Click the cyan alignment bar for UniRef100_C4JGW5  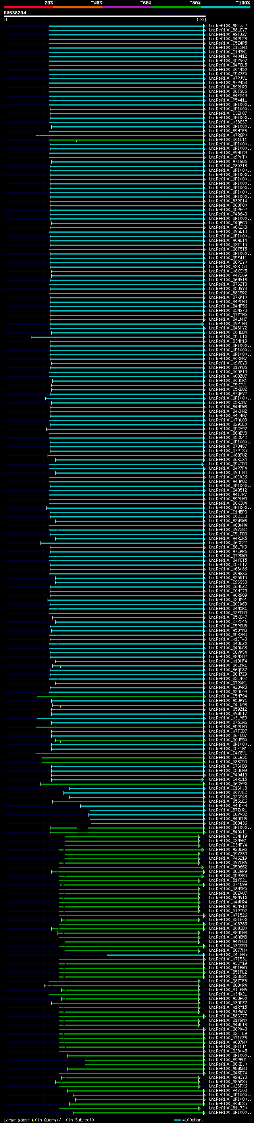tap(156, 955)
